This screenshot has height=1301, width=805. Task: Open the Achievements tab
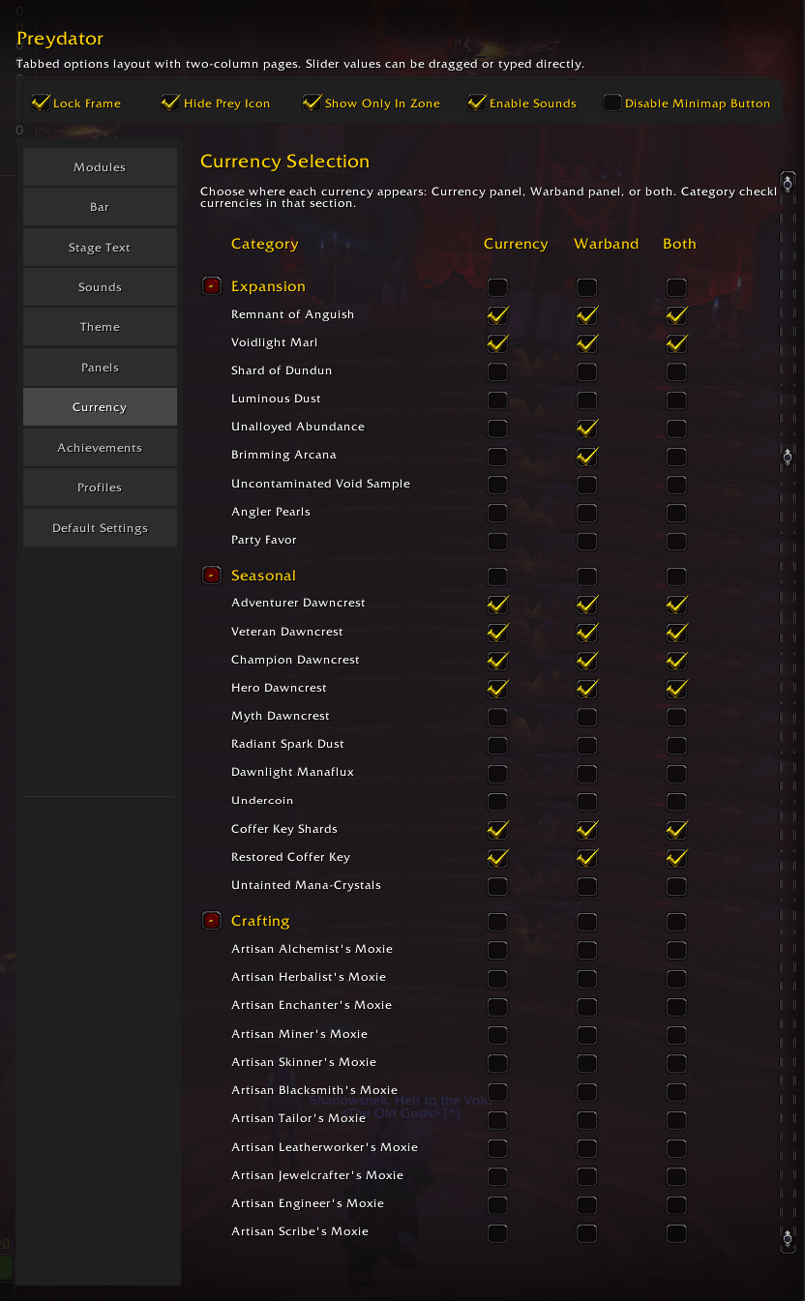click(x=100, y=448)
